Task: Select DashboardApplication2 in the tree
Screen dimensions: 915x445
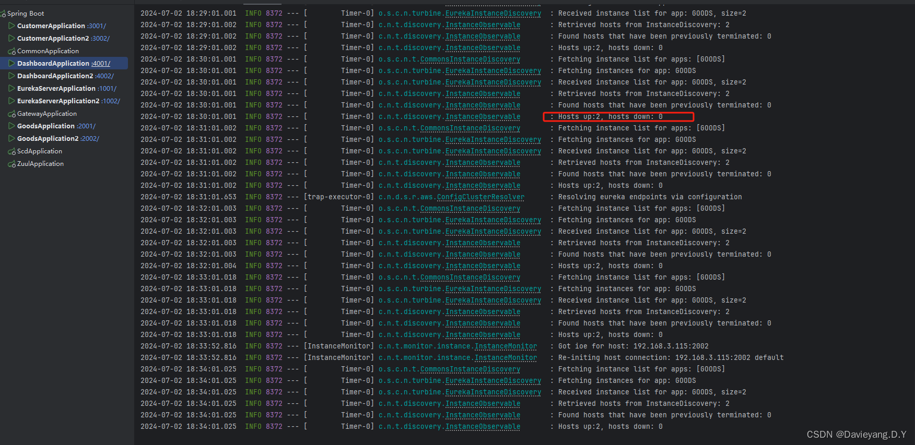Action: 55,76
